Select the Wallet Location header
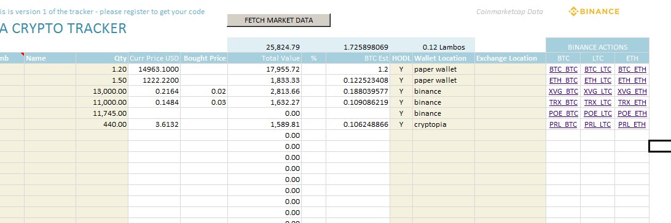This screenshot has width=671, height=223. point(444,58)
